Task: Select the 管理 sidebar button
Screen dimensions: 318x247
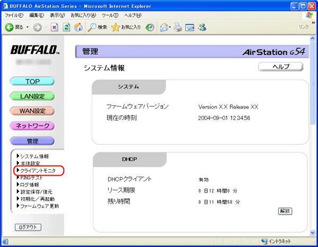Action: click(x=32, y=141)
